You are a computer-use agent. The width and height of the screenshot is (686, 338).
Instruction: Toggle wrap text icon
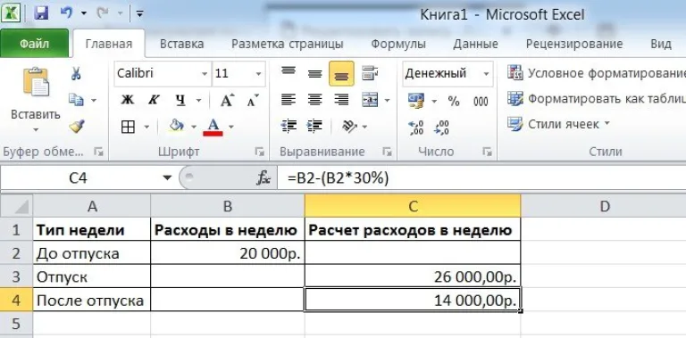(x=370, y=73)
